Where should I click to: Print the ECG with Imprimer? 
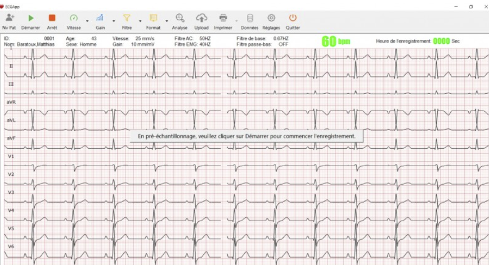pyautogui.click(x=223, y=19)
